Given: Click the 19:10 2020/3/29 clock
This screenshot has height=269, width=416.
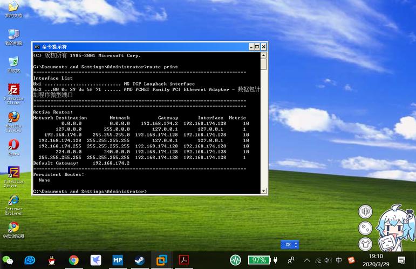Looking at the screenshot, I should pyautogui.click(x=376, y=260).
